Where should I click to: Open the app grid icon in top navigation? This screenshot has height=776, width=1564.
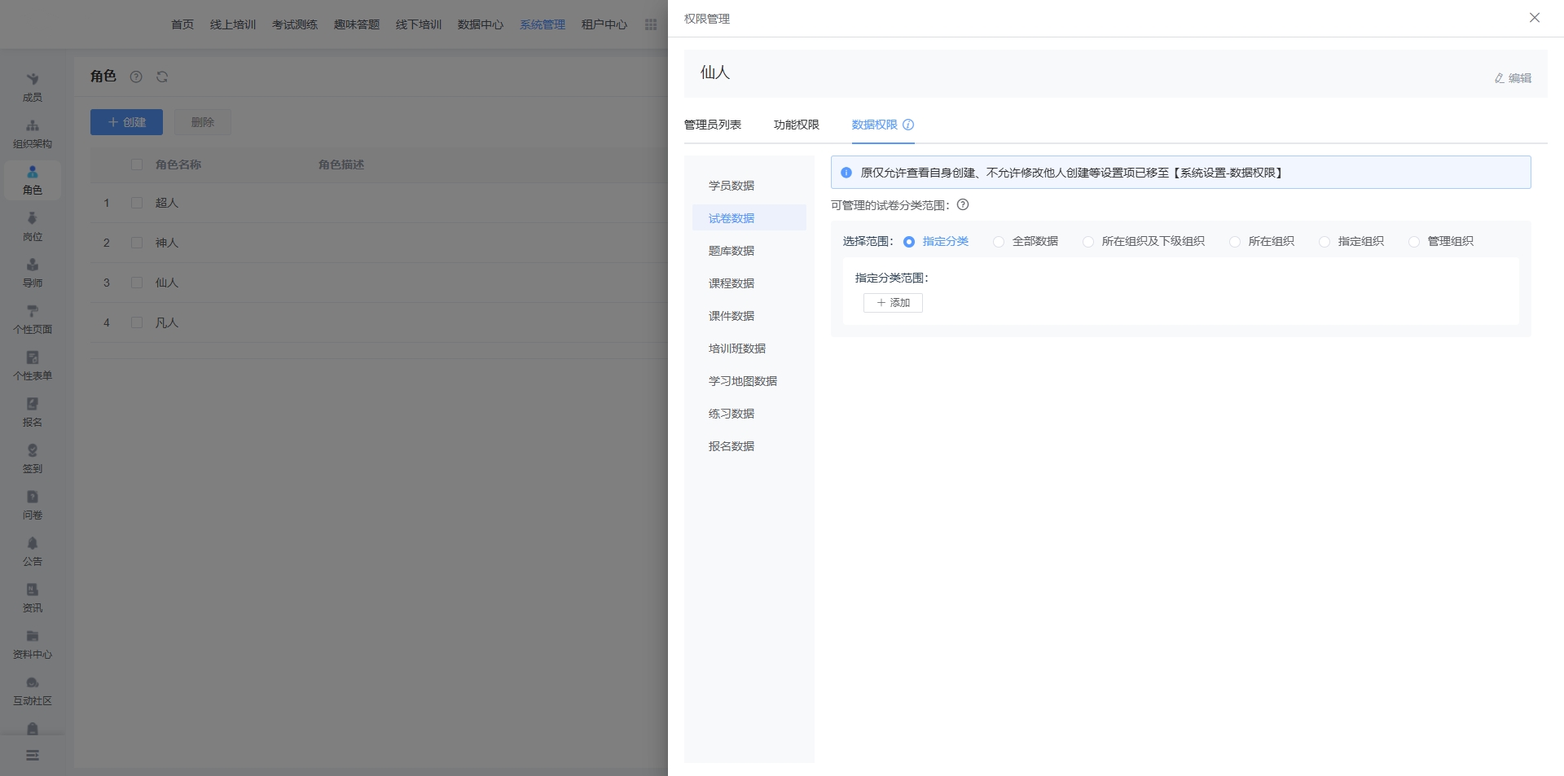pos(651,24)
